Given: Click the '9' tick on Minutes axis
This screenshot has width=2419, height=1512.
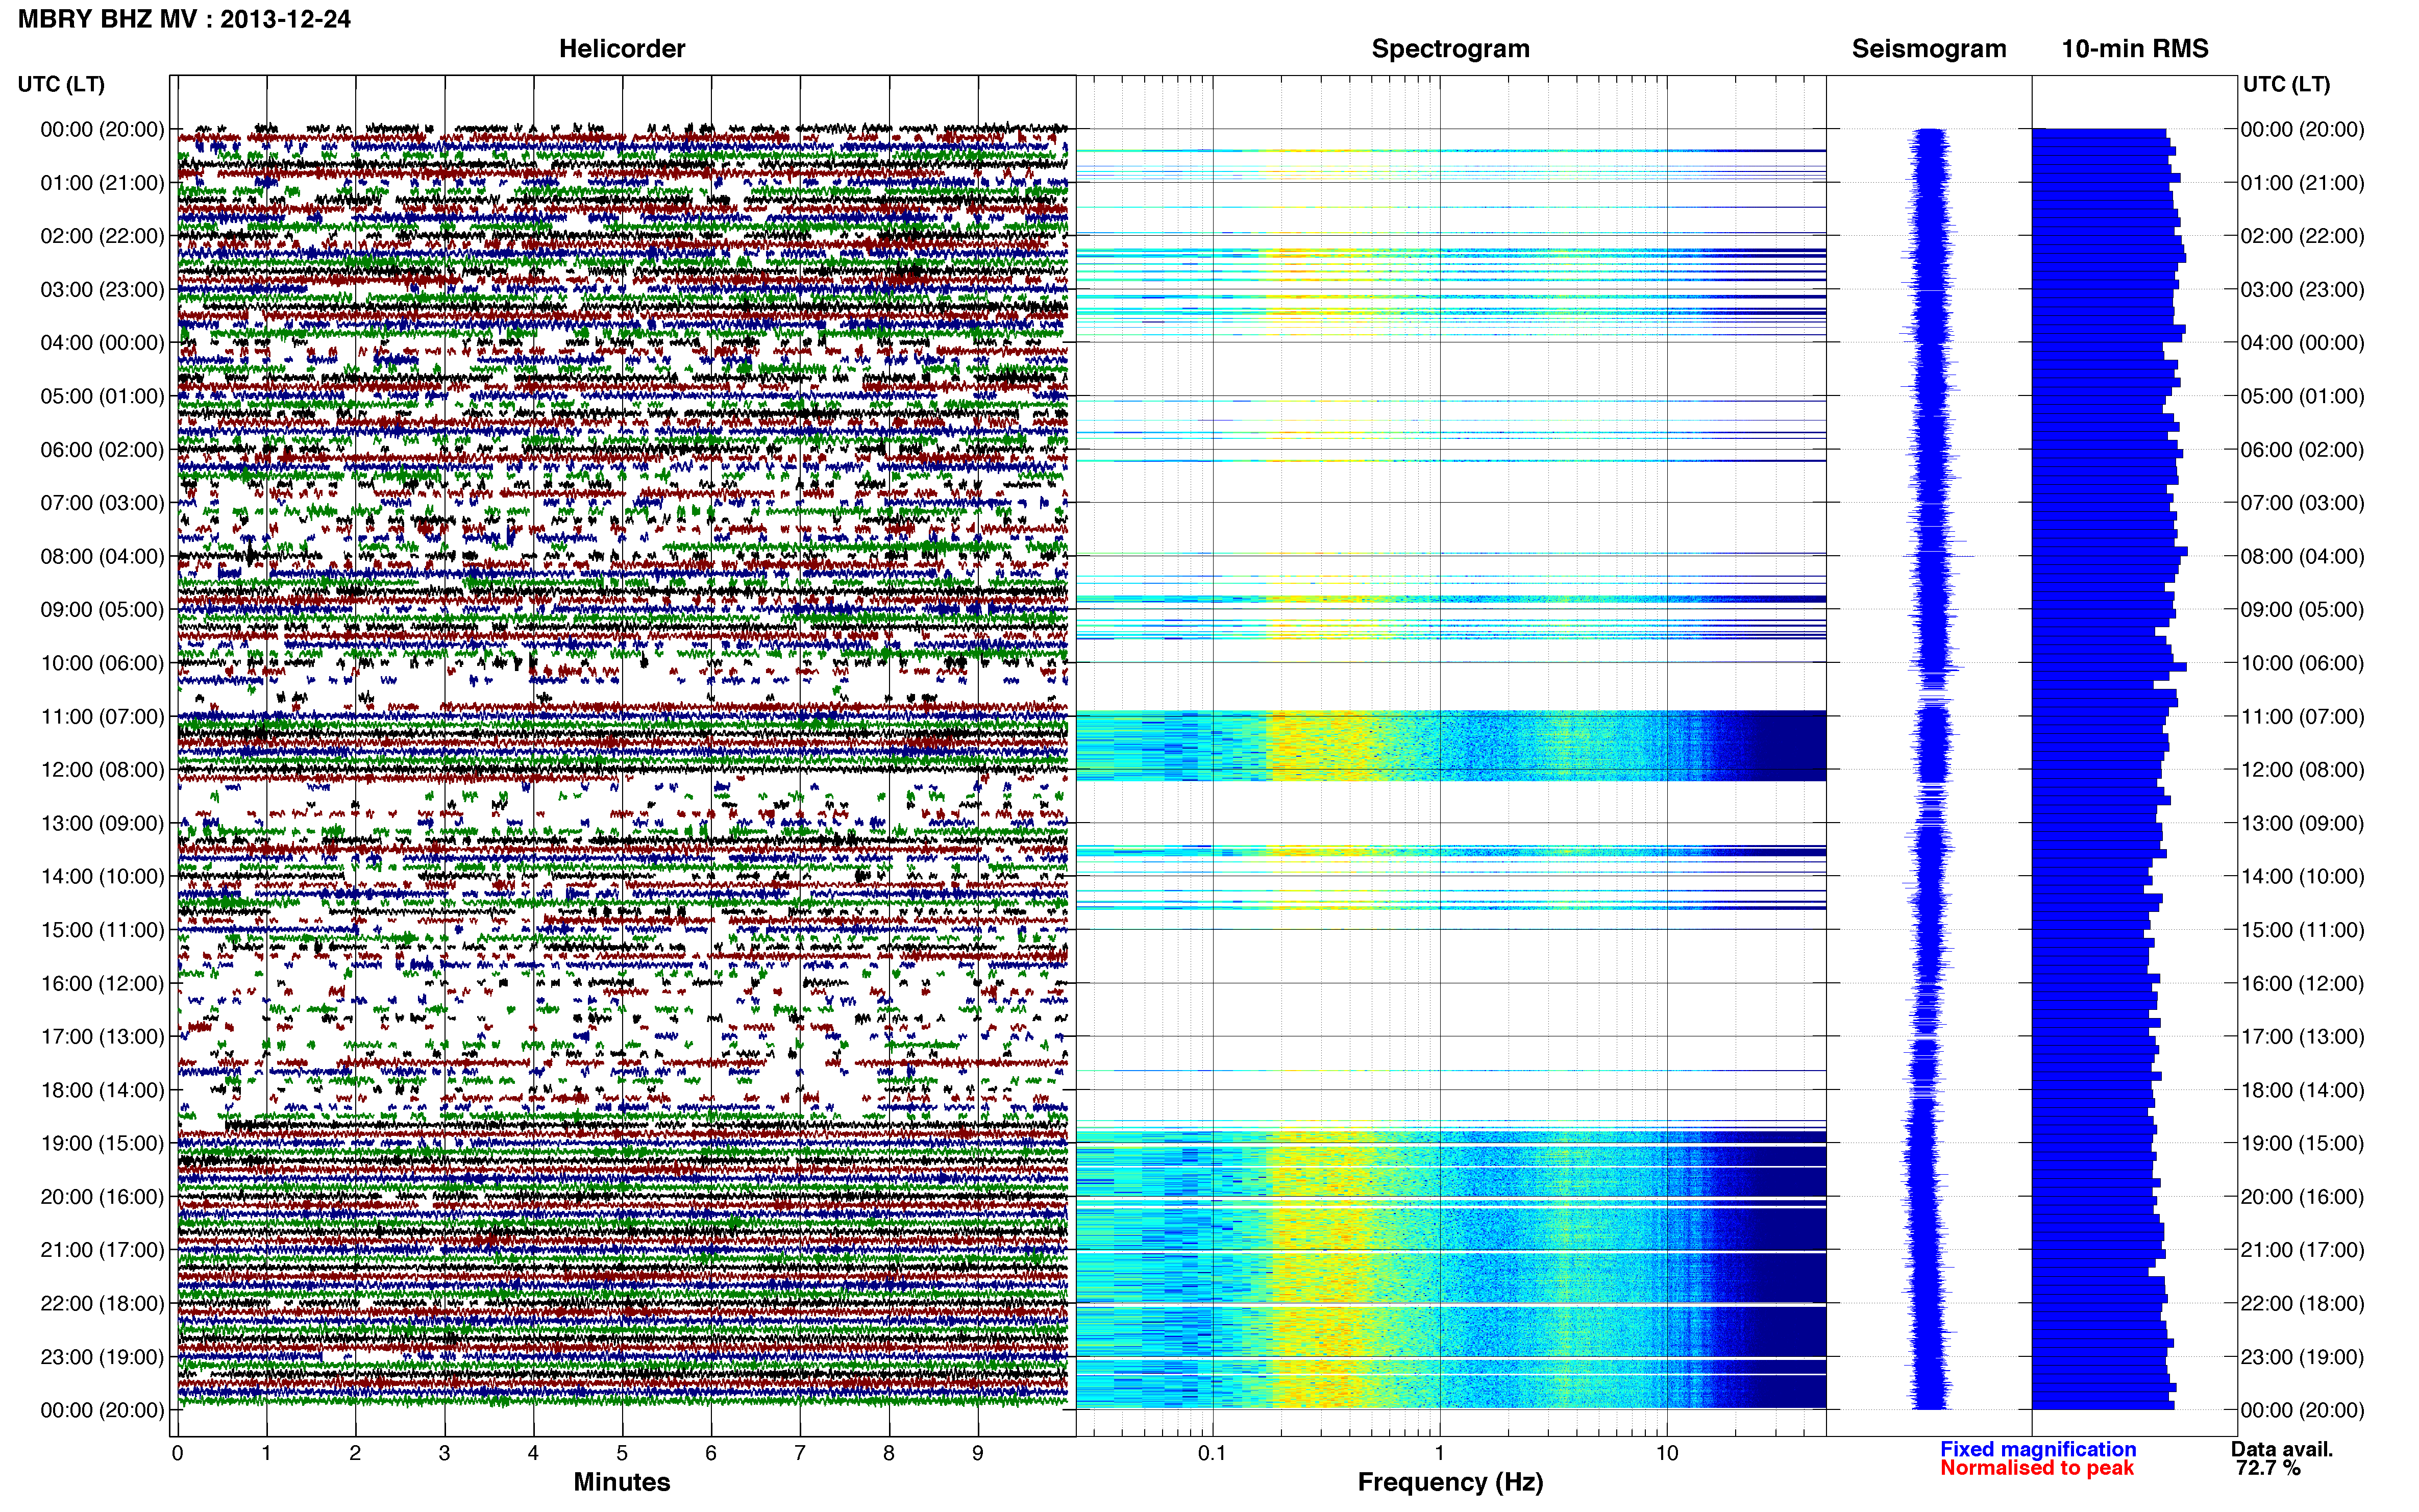Looking at the screenshot, I should [x=978, y=1453].
